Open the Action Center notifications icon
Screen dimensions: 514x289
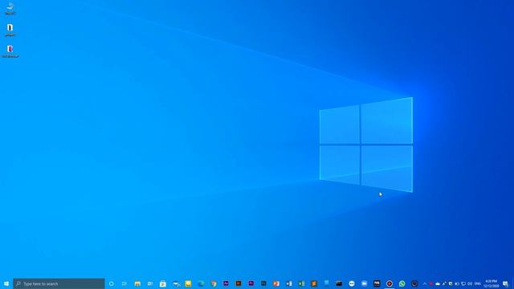click(x=505, y=283)
